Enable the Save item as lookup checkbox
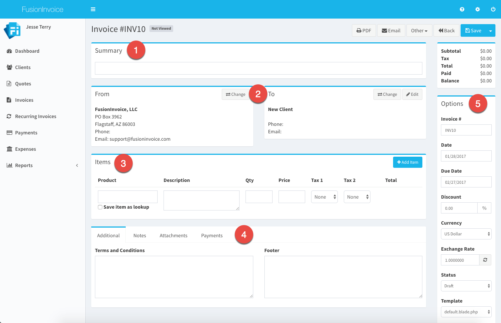Screen dimensions: 501x323 (x=100, y=207)
